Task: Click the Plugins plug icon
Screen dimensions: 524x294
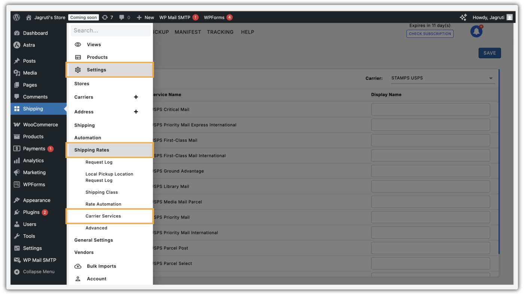Action: [x=17, y=212]
